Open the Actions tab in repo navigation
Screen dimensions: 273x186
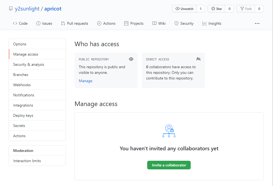tap(106, 24)
